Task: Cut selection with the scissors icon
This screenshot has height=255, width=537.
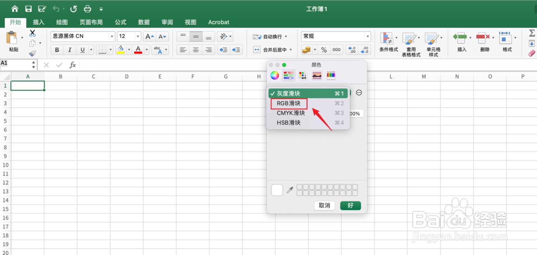Action: 32,33
